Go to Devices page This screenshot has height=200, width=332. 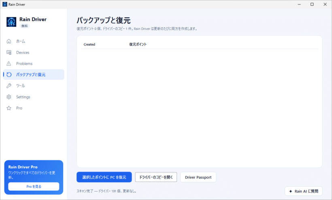coord(34,53)
